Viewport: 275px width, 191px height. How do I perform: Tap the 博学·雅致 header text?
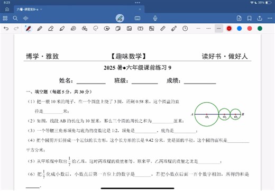tap(42, 57)
